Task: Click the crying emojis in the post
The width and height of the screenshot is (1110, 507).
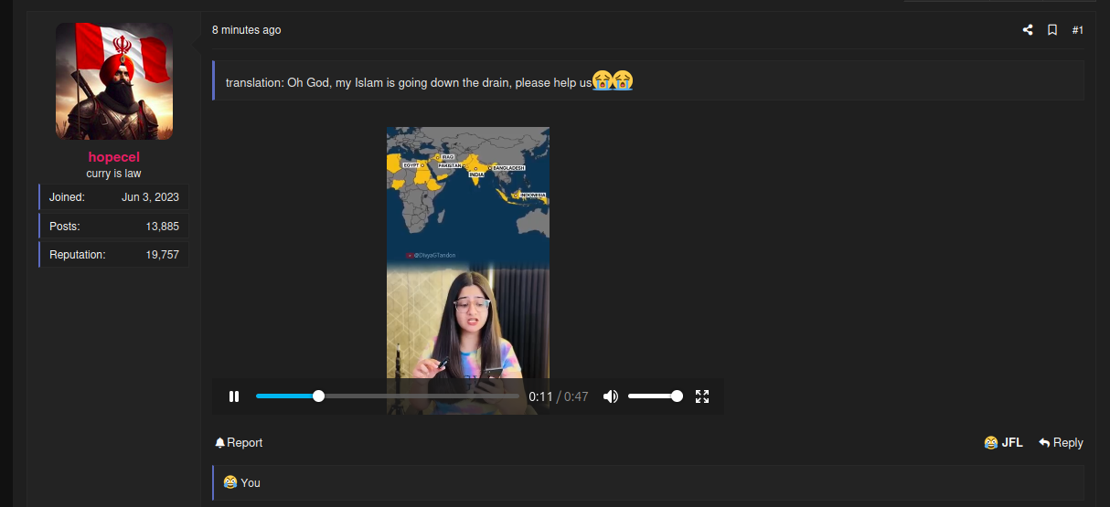Action: (613, 81)
